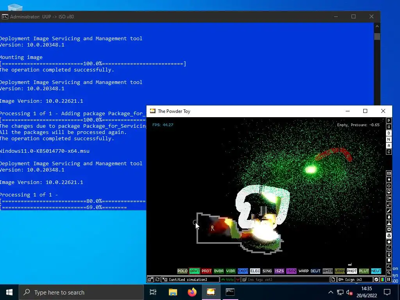The height and width of the screenshot is (300, 400).
Task: Click the no tags set field
Action: click(x=285, y=280)
